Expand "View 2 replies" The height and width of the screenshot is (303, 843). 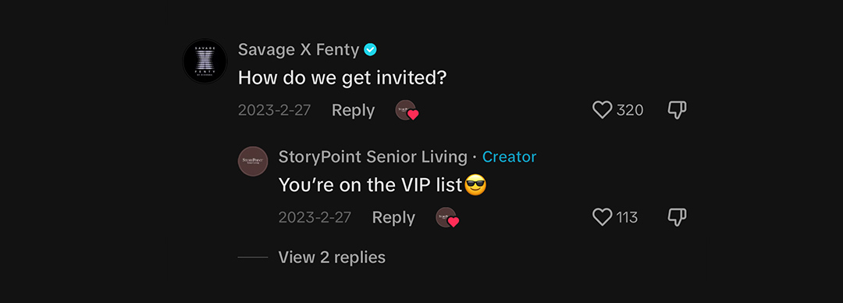[332, 257]
